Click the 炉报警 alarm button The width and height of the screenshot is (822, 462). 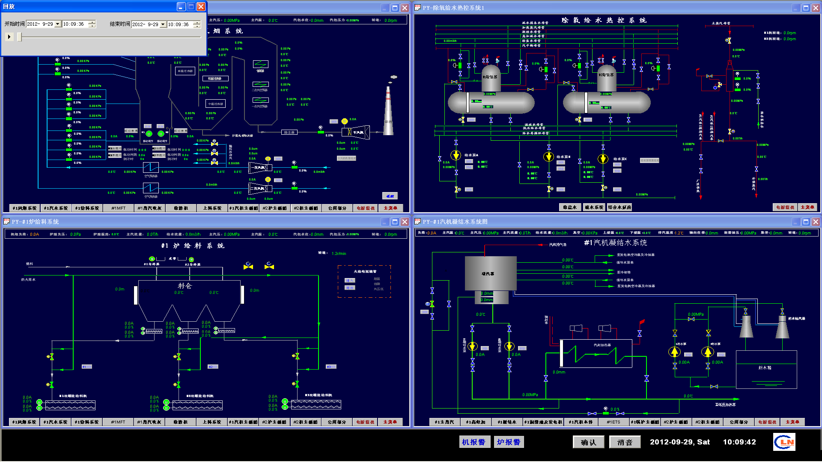509,442
